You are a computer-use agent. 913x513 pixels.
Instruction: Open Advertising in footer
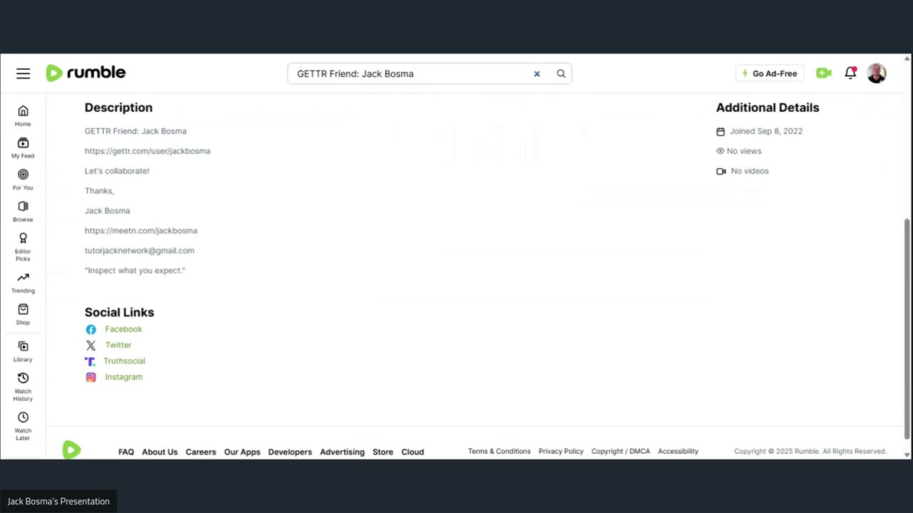[342, 452]
